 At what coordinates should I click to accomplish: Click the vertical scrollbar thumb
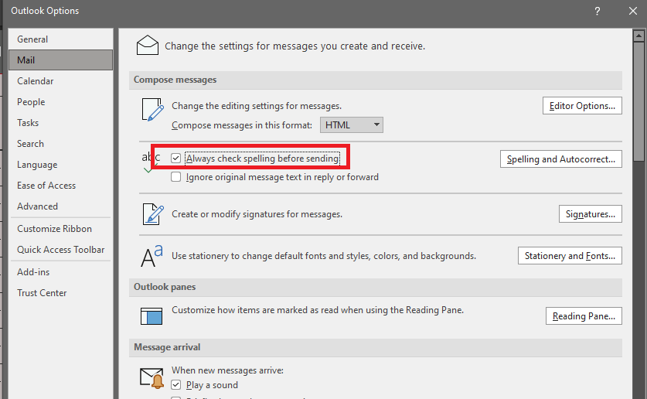(638, 101)
